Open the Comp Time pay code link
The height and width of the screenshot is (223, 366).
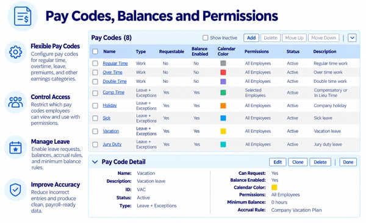coord(113,93)
